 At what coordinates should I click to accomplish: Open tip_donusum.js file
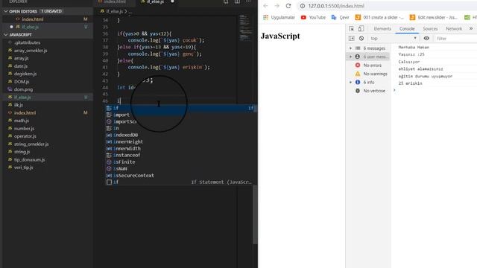pos(30,159)
